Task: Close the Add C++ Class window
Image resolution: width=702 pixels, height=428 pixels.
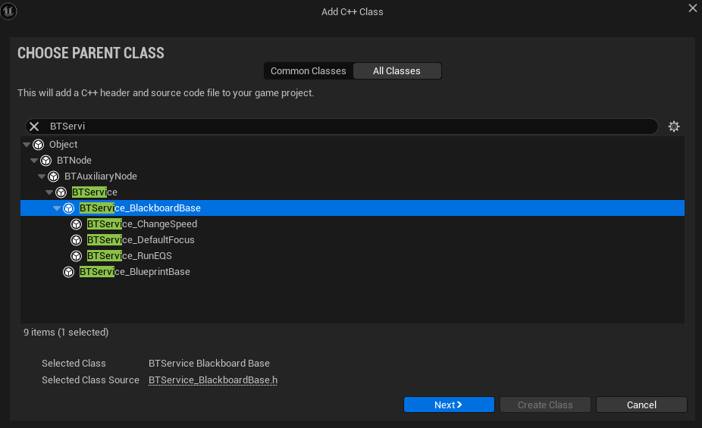Action: click(693, 8)
